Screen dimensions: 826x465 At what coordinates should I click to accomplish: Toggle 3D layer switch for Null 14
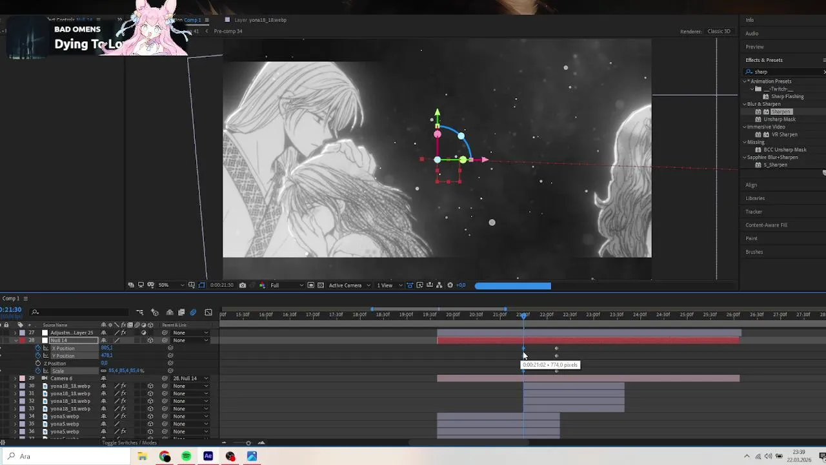coord(150,340)
